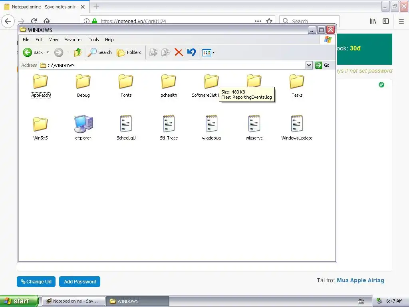Select the explorer application icon
Screen dimensions: 409x307
click(x=83, y=128)
